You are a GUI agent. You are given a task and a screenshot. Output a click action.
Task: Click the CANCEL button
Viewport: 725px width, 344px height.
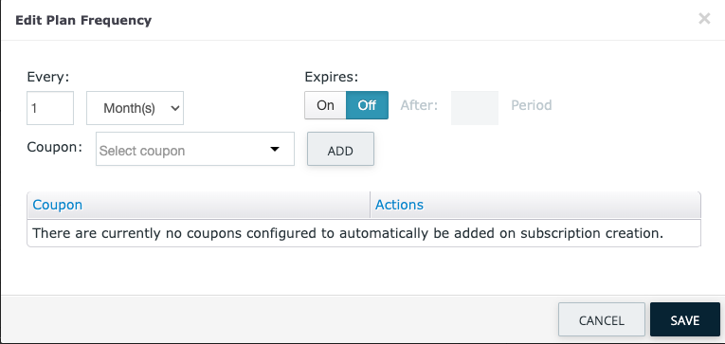pos(602,319)
